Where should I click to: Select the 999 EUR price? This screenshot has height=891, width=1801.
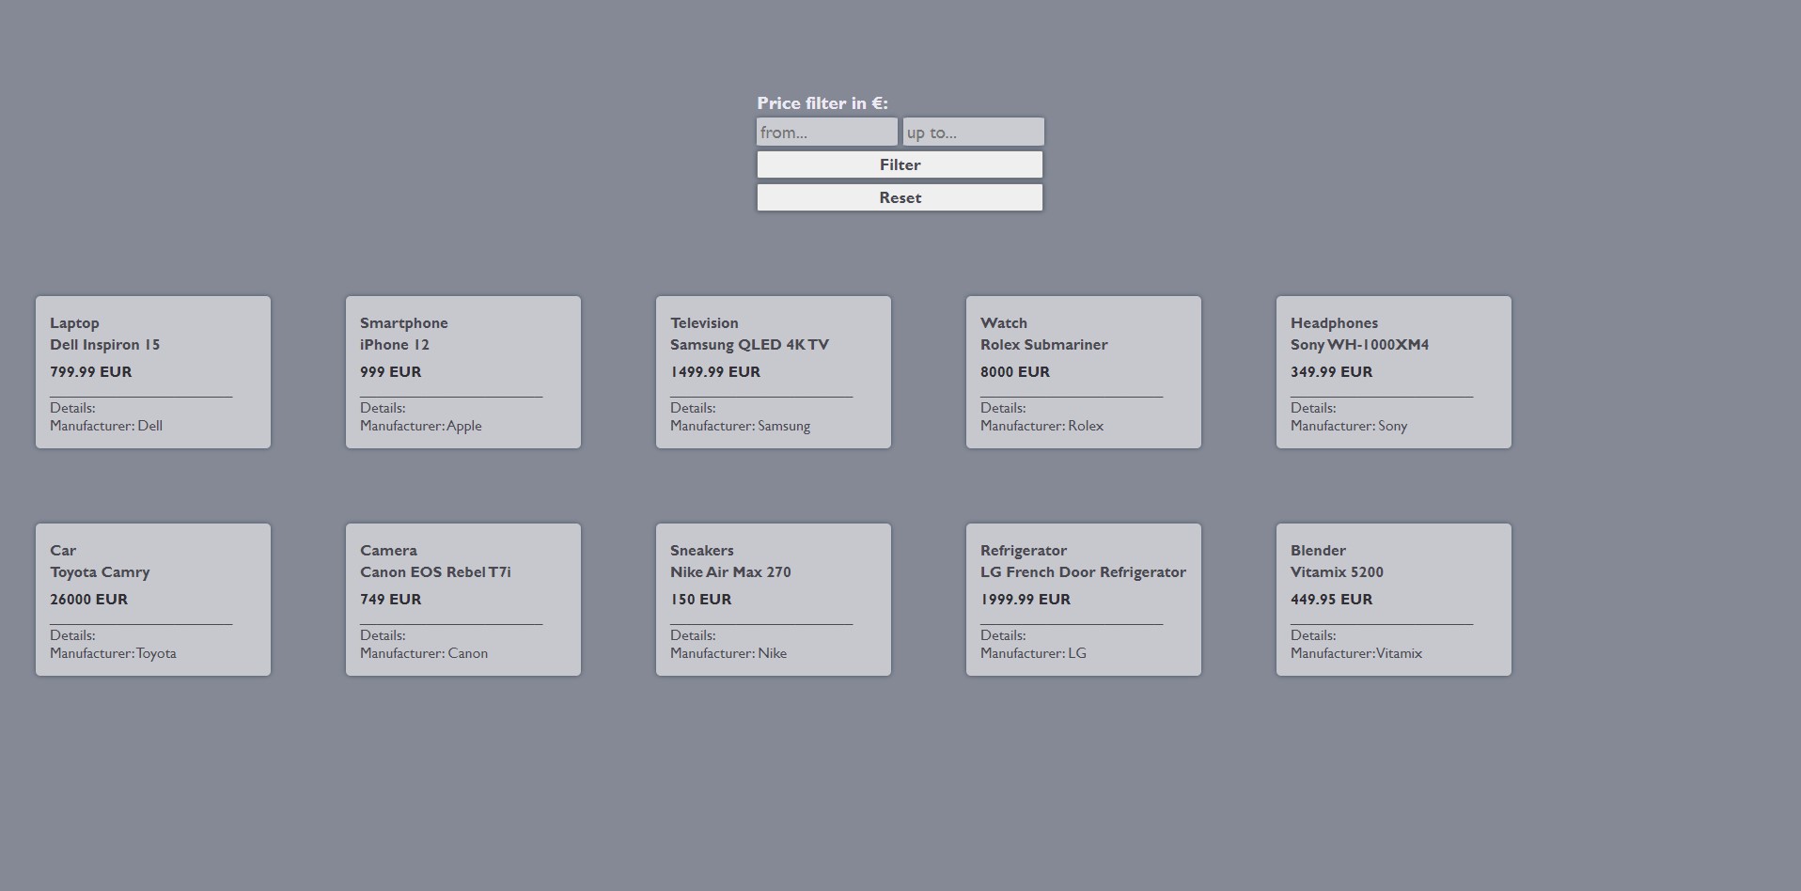pos(391,372)
